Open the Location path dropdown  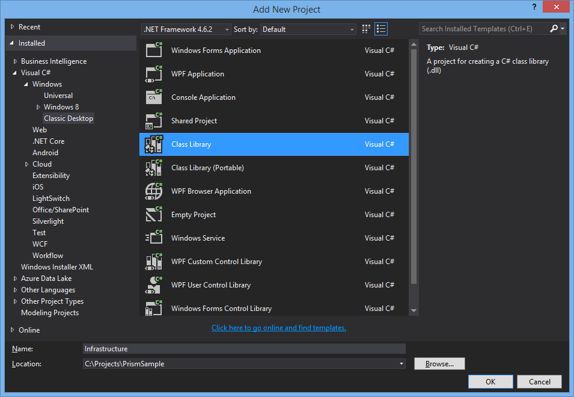(401, 364)
